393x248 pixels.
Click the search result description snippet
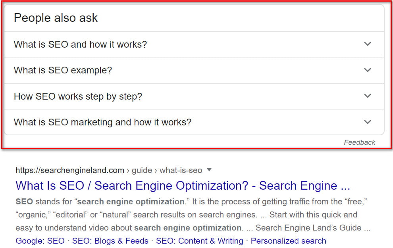click(193, 215)
